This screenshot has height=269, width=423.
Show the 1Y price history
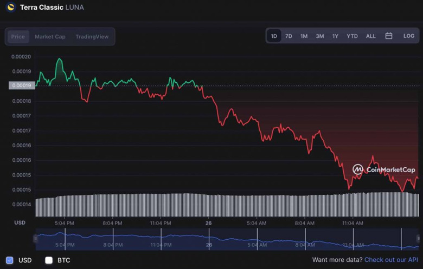pos(335,36)
